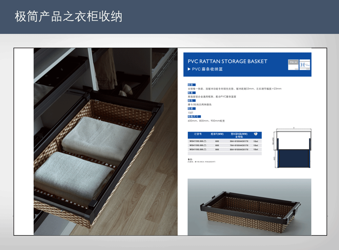Click the rattan basket product render image
The width and height of the screenshot is (339, 250).
coord(249,207)
